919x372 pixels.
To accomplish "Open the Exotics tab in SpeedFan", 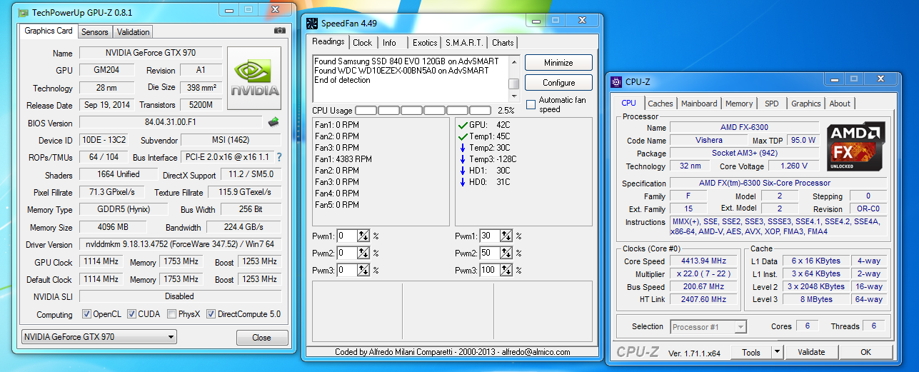I will point(425,43).
